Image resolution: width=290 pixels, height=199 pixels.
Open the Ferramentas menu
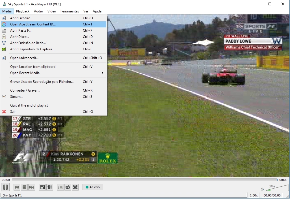[70, 11]
